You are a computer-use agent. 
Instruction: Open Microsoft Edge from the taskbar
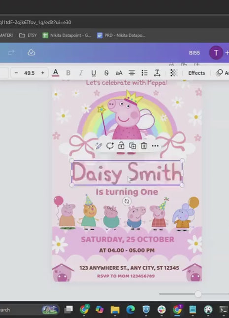[x=131, y=310]
